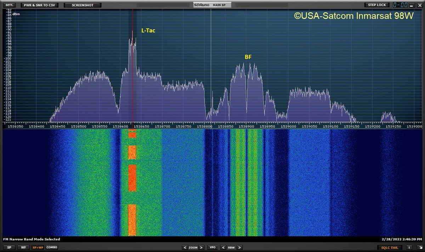This screenshot has height=252, width=425.
Task: Toggle SQLC THR. squelch threshold
Action: point(390,247)
